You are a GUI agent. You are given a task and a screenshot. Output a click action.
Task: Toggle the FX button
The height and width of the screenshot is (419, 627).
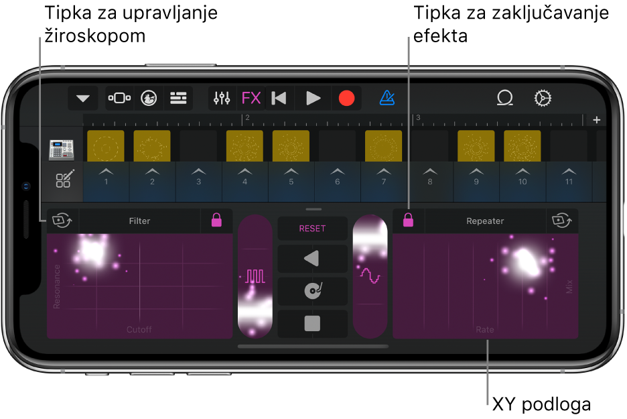point(251,98)
